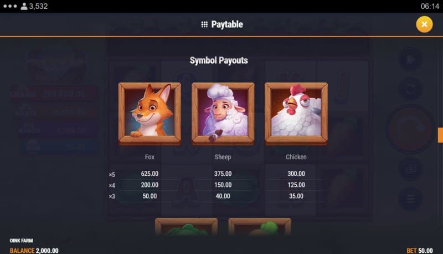The width and height of the screenshot is (443, 254).
Task: Click the Chicken x3 payout 35.00
Action: click(x=296, y=196)
